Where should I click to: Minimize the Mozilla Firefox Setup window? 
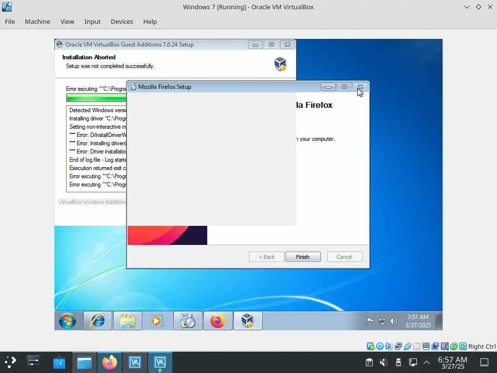[x=328, y=86]
